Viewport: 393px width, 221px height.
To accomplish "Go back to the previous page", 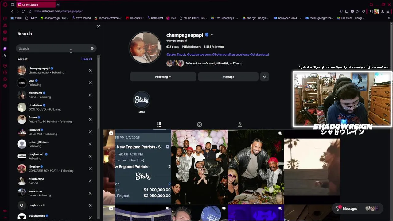I will coord(12,11).
